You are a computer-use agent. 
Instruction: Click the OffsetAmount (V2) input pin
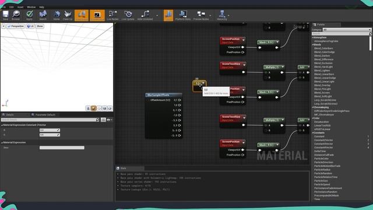point(149,100)
